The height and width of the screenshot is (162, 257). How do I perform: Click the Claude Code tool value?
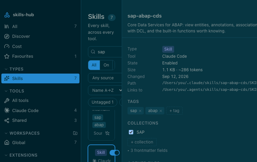coord(174,56)
